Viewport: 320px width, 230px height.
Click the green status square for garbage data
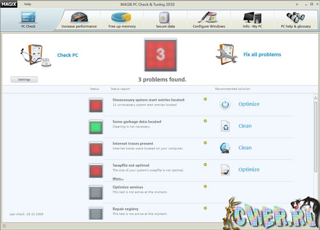coord(96,127)
